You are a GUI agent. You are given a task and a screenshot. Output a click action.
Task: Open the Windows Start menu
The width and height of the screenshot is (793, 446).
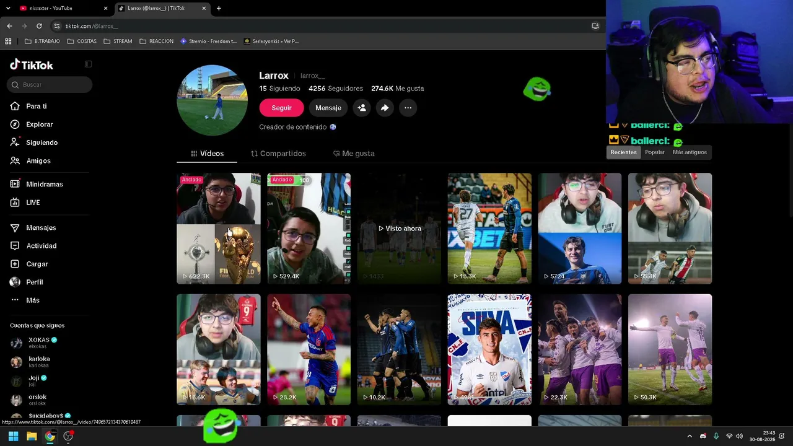13,436
